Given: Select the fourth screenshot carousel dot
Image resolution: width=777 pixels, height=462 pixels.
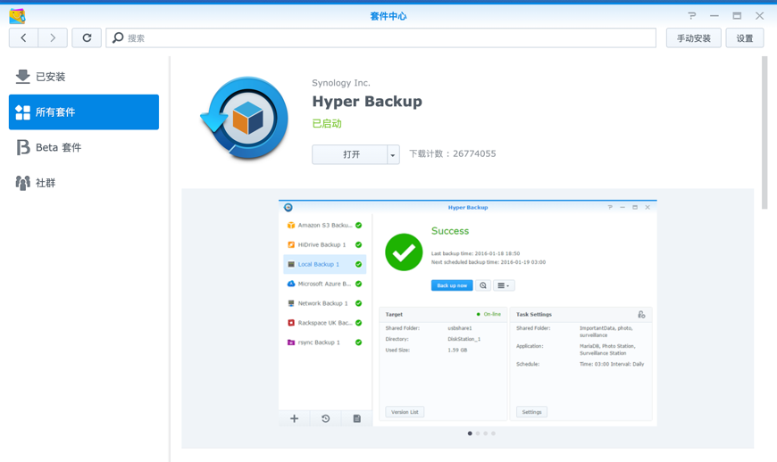Looking at the screenshot, I should [493, 433].
